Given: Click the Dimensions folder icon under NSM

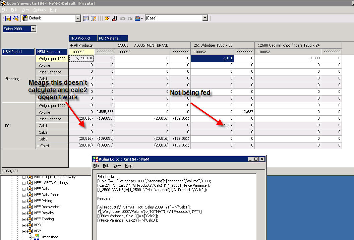Looking at the screenshot, I should (x=37, y=237).
